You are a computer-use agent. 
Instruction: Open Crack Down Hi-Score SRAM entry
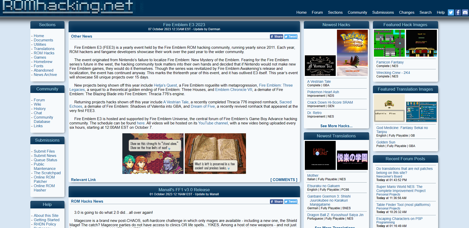[x=330, y=102]
